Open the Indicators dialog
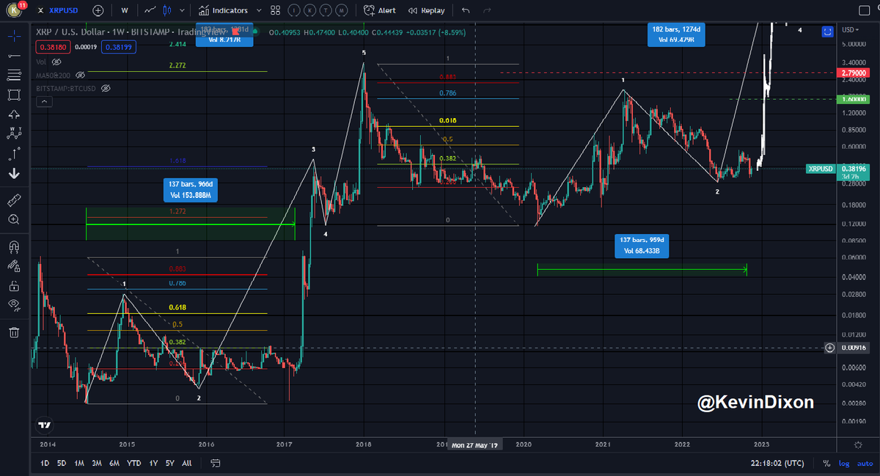 224,10
